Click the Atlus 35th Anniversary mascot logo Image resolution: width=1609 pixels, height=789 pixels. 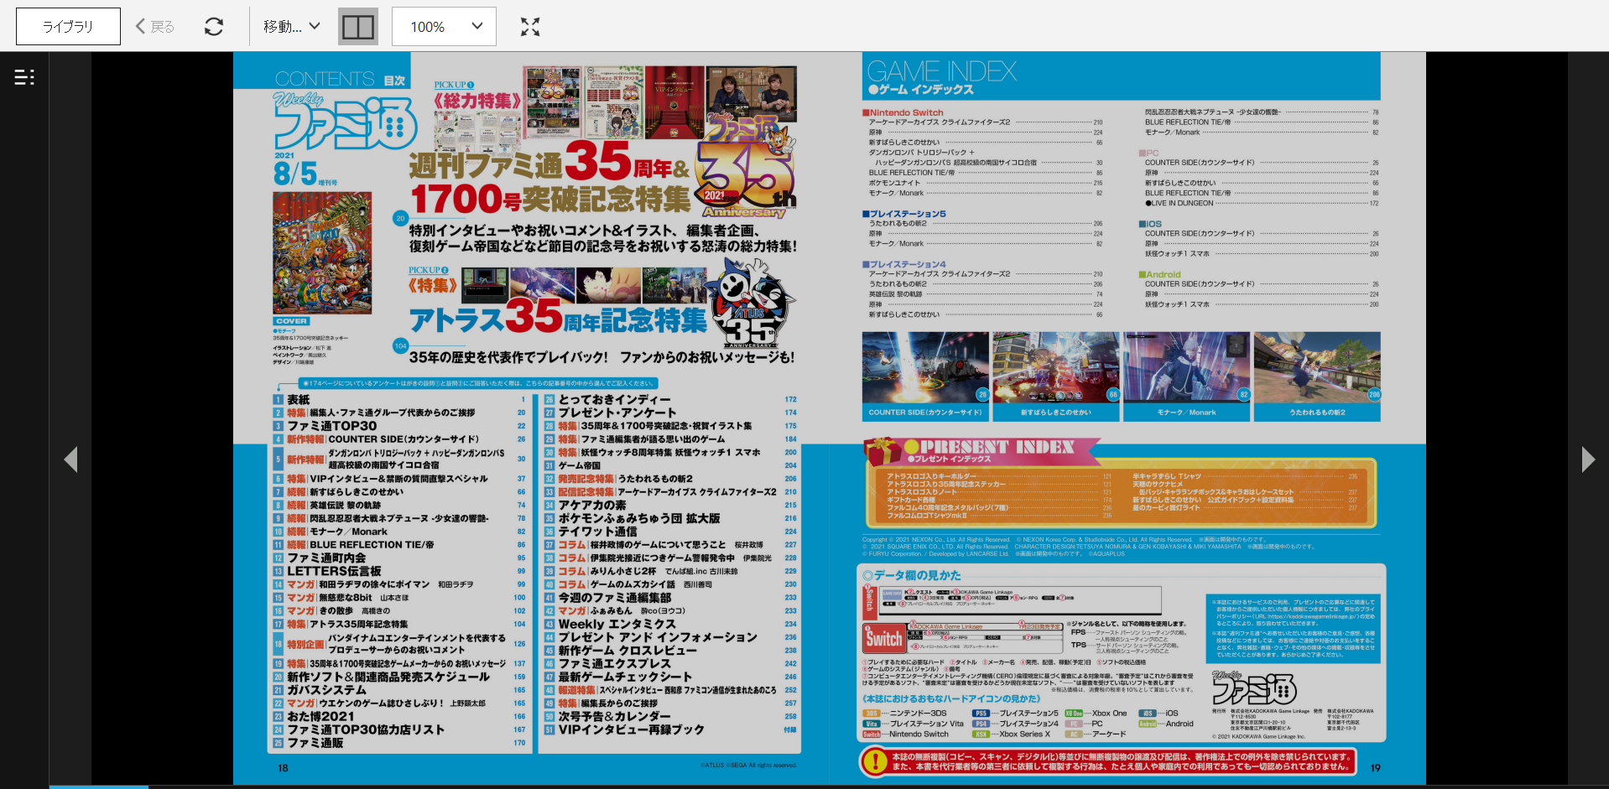pyautogui.click(x=752, y=304)
